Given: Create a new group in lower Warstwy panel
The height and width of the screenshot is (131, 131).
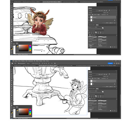Looking at the screenshot, I should (x=111, y=87).
